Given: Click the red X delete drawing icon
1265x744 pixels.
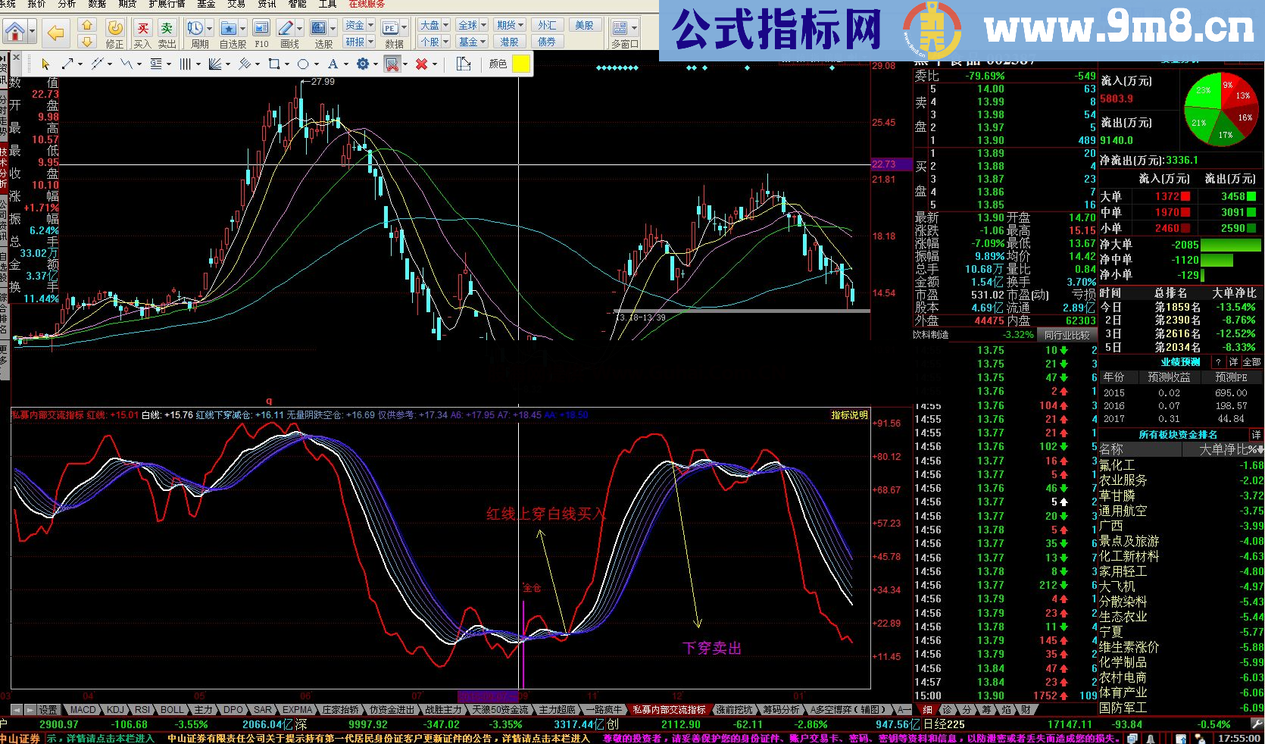Looking at the screenshot, I should tap(421, 64).
